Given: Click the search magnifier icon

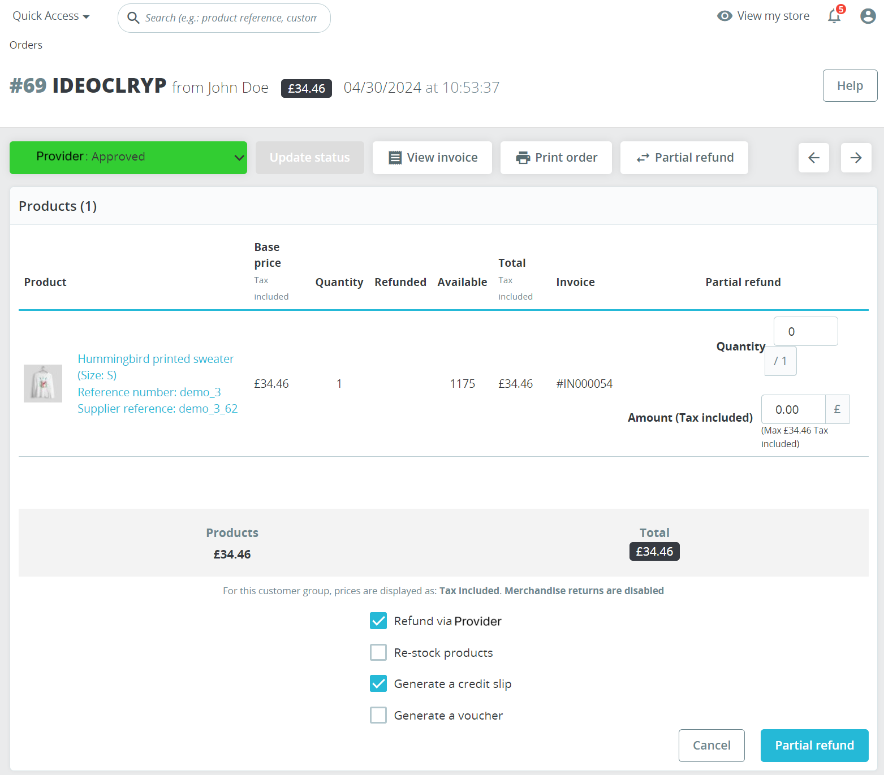Looking at the screenshot, I should click(133, 18).
